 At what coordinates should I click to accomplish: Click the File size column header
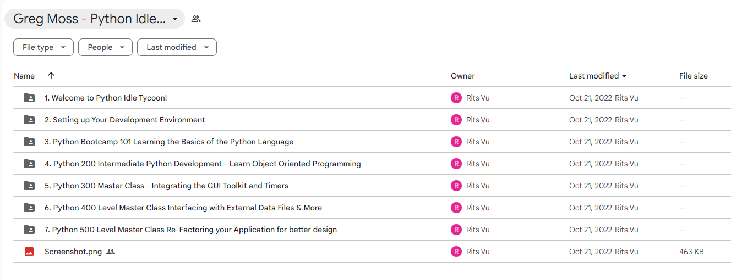tap(694, 76)
